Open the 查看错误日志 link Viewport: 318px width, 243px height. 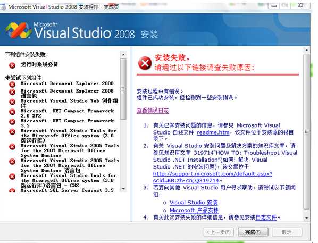pos(153,111)
